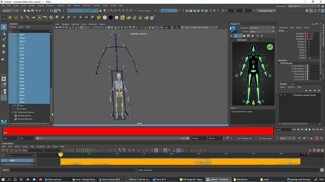Open the RodrigoRodrig account dropdown
The height and width of the screenshot is (182, 325).
266,11
